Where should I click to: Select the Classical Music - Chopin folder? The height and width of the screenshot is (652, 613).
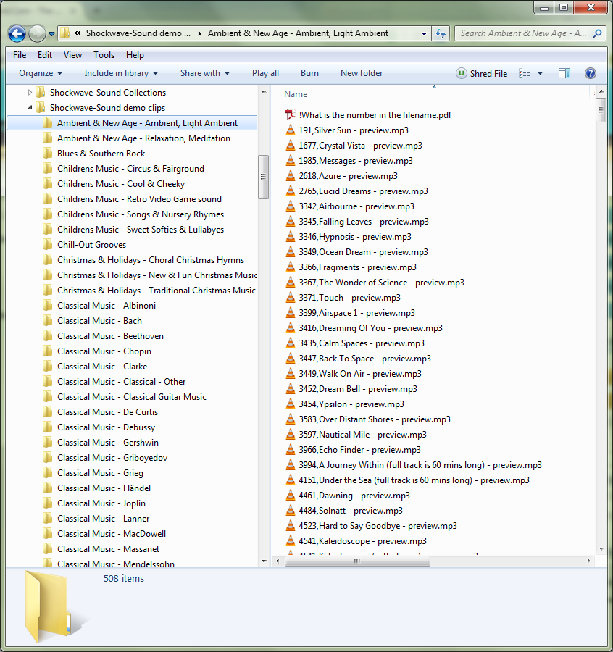pyautogui.click(x=104, y=351)
